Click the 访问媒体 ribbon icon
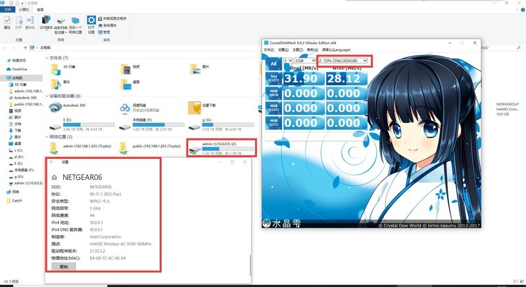 pyautogui.click(x=46, y=23)
